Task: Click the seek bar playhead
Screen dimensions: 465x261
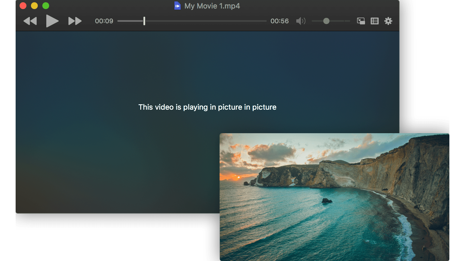Action: pyautogui.click(x=144, y=21)
